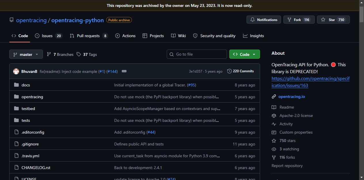Click the opentracing folder icon

point(16,97)
